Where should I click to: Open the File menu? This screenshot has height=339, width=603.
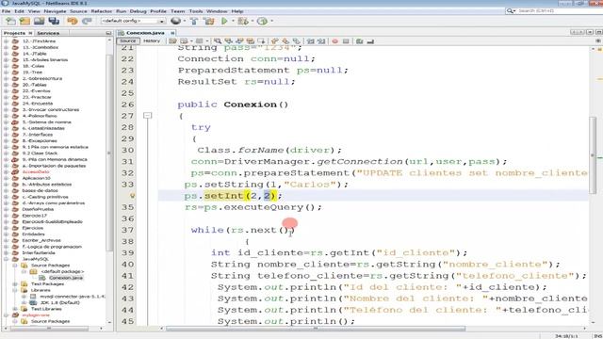[x=7, y=11]
